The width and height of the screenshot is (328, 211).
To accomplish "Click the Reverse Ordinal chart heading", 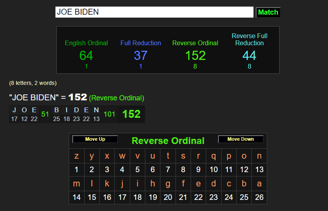I will pos(168,140).
